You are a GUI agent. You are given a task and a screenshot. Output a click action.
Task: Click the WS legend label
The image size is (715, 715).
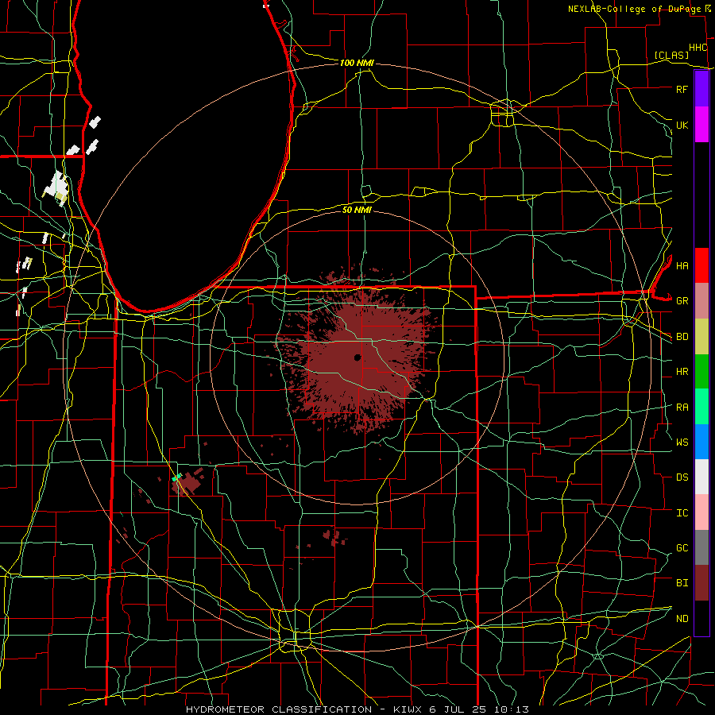(x=682, y=443)
